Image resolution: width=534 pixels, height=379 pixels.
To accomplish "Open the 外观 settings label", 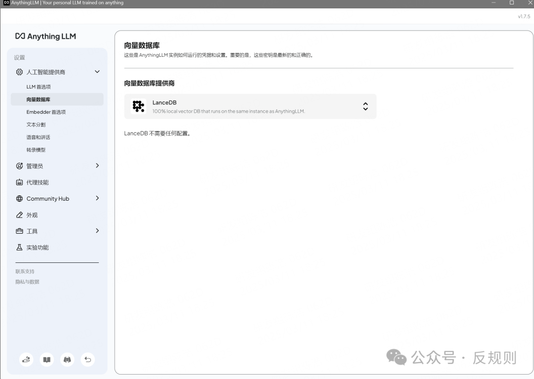I will (x=32, y=215).
